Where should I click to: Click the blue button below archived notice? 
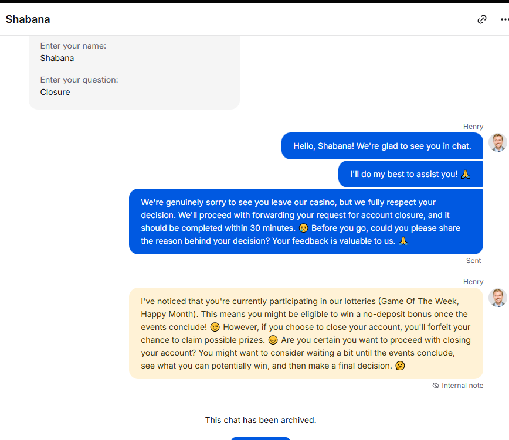pyautogui.click(x=260, y=438)
